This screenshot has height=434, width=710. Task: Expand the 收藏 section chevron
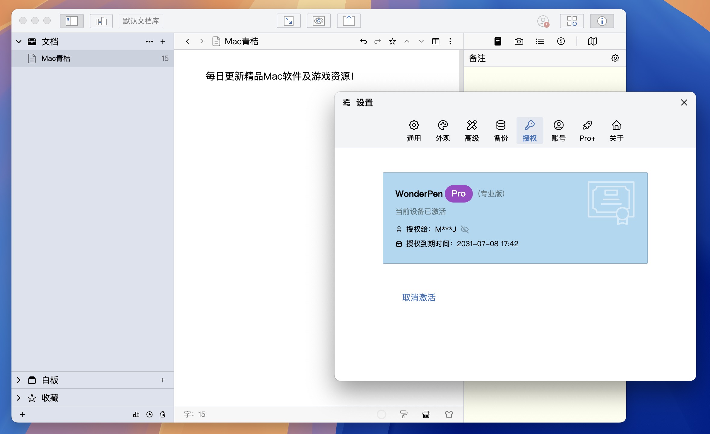19,398
